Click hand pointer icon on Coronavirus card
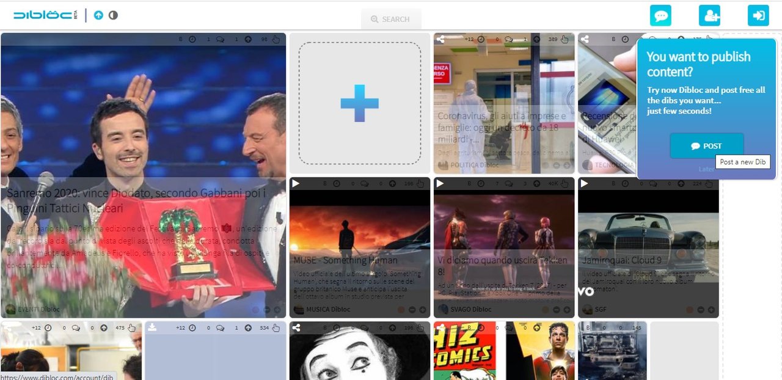 (x=565, y=39)
